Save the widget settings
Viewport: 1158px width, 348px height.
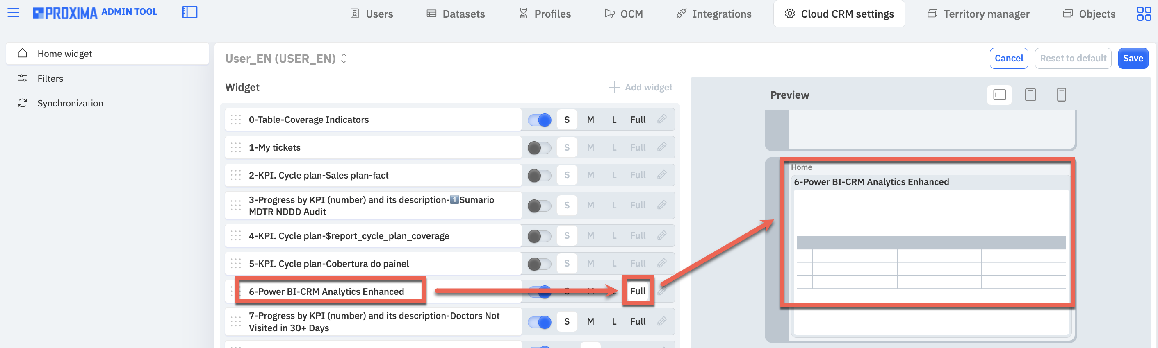click(1133, 59)
